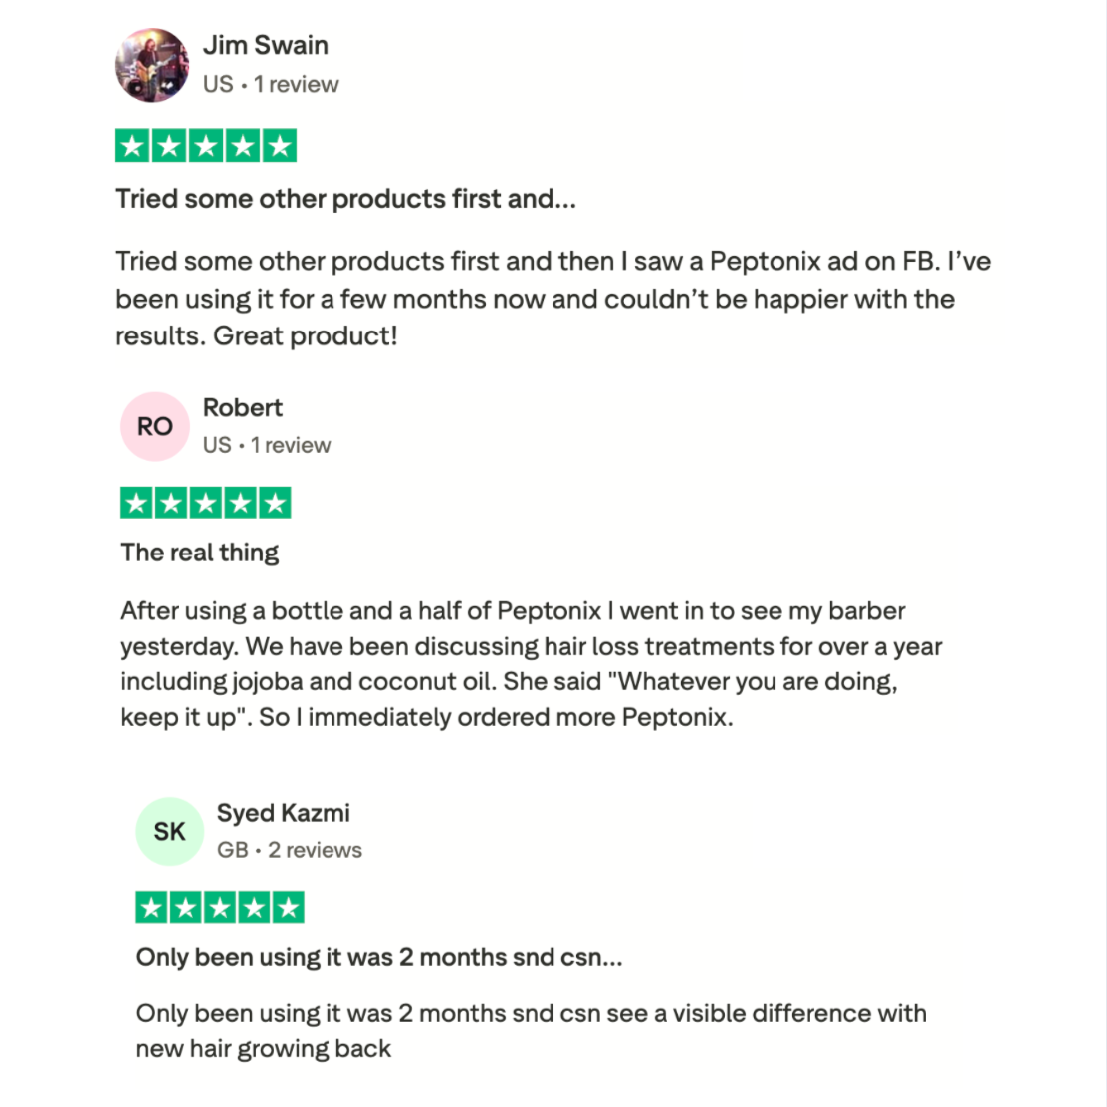The image size is (1107, 1107).
Task: Click Jim Swain's profile photo
Action: [x=152, y=66]
